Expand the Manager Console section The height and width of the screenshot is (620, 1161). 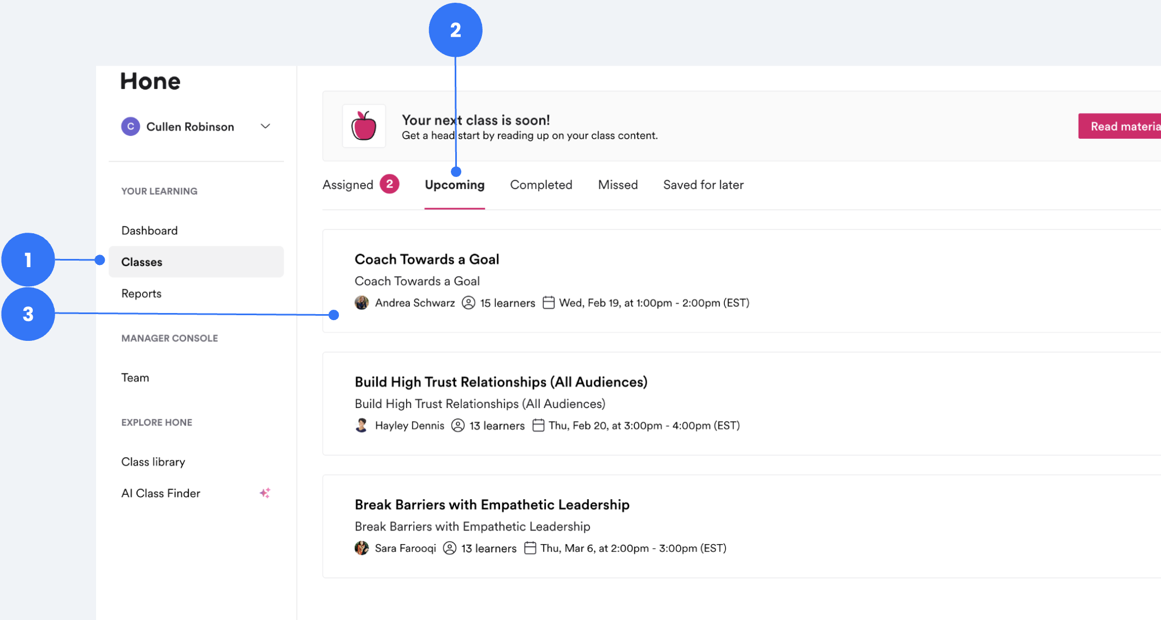pos(170,338)
